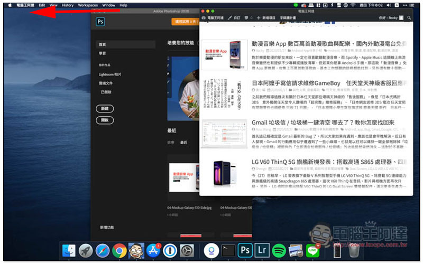Open App Store with update badge
The height and width of the screenshot is (264, 423).
(x=153, y=250)
